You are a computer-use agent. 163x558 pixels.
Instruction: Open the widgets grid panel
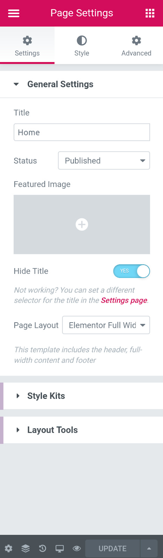click(x=150, y=13)
